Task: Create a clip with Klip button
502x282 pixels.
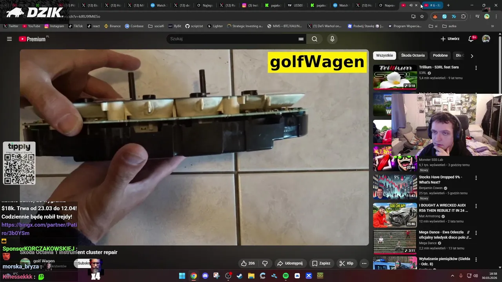Action: (347, 263)
